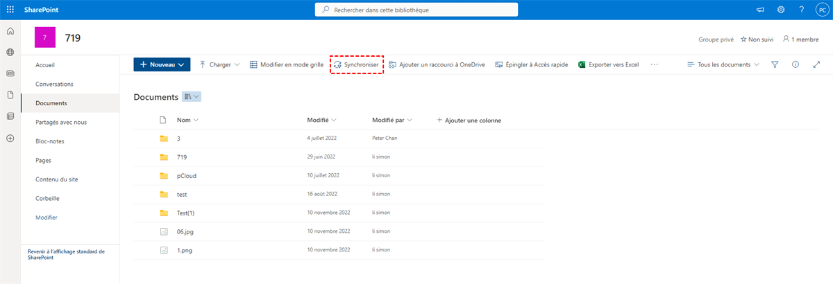Click the 4 juillet 2022 date cell
This screenshot has height=284, width=833.
pos(321,139)
